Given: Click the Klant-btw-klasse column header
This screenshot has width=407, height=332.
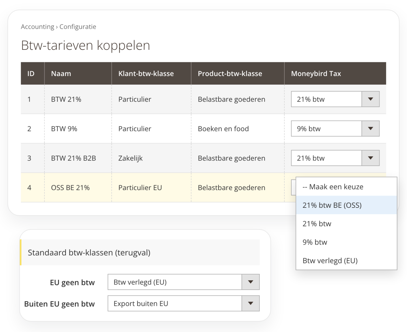Looking at the screenshot, I should pyautogui.click(x=151, y=73).
